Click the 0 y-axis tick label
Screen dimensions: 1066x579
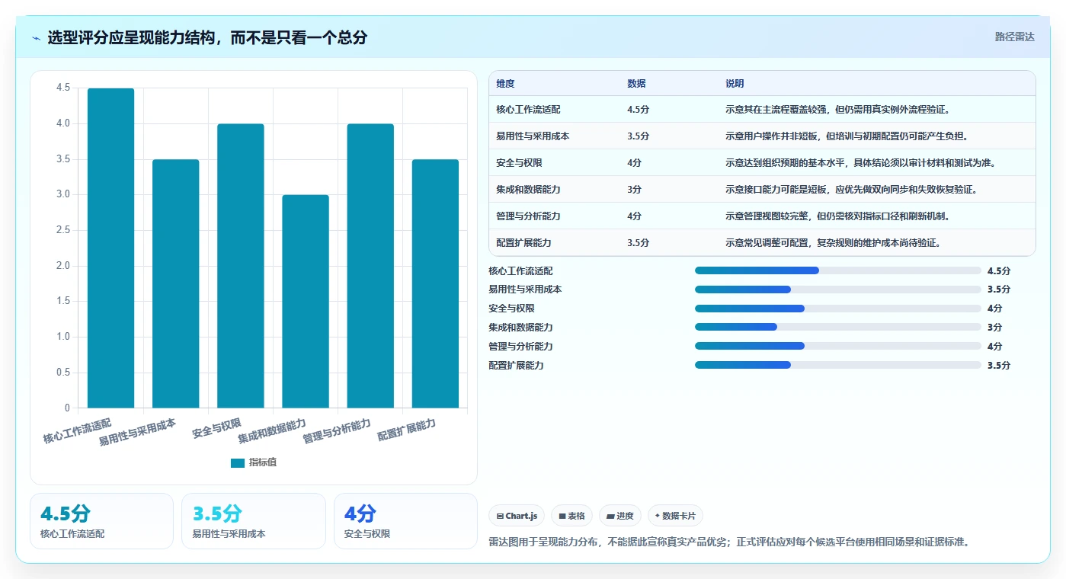click(x=67, y=408)
